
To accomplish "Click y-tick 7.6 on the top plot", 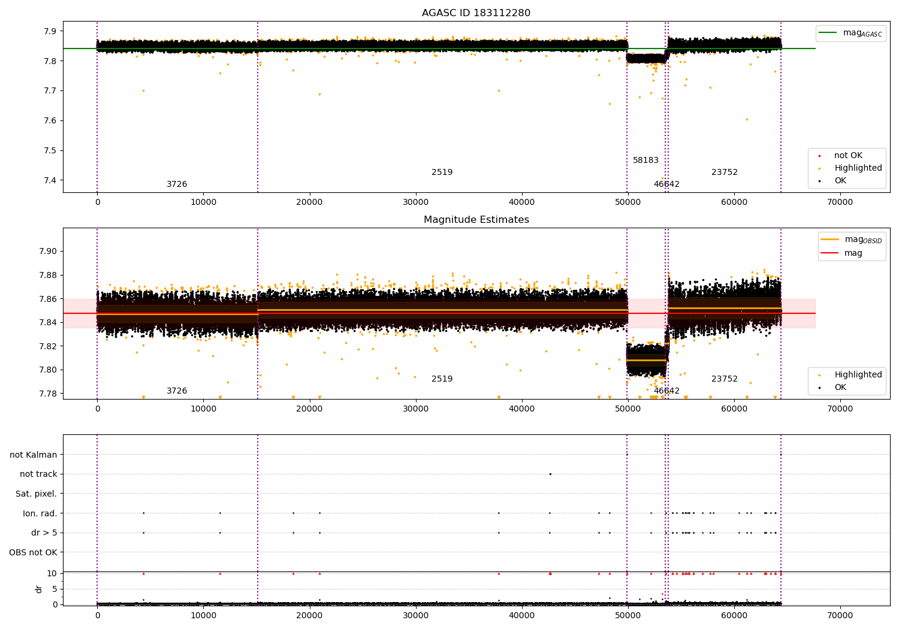I will (51, 121).
